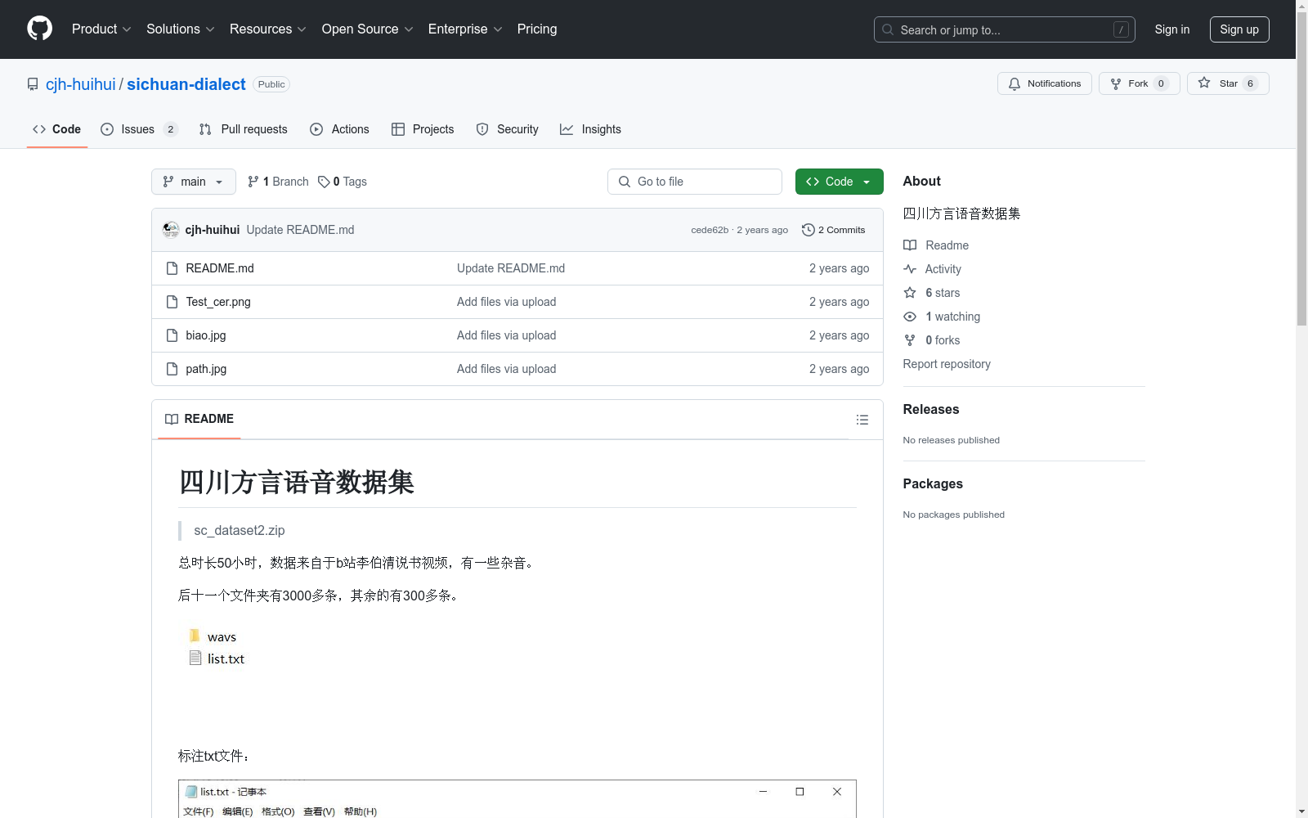
Task: Open commit hash cede62b
Action: (x=710, y=230)
